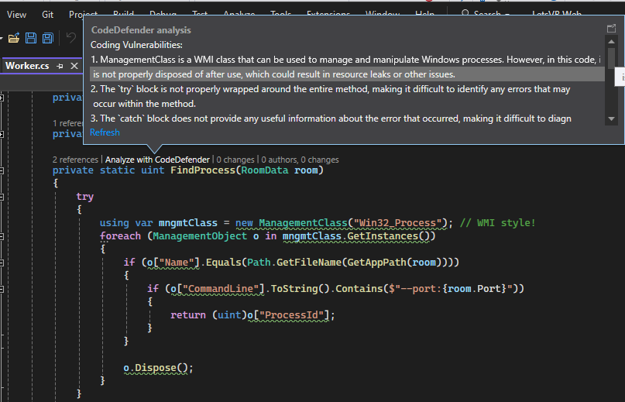The image size is (625, 402).
Task: Click the 'Coding Vulnerabilities:' heading text
Action: click(136, 45)
